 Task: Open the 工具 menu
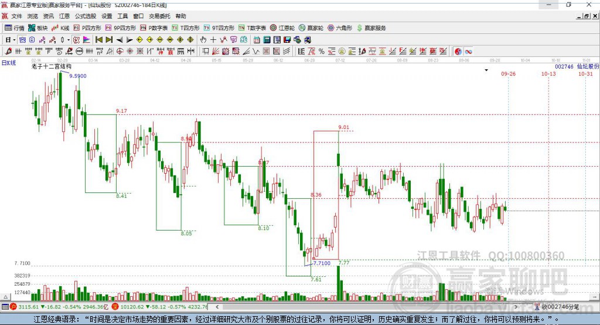(x=122, y=16)
